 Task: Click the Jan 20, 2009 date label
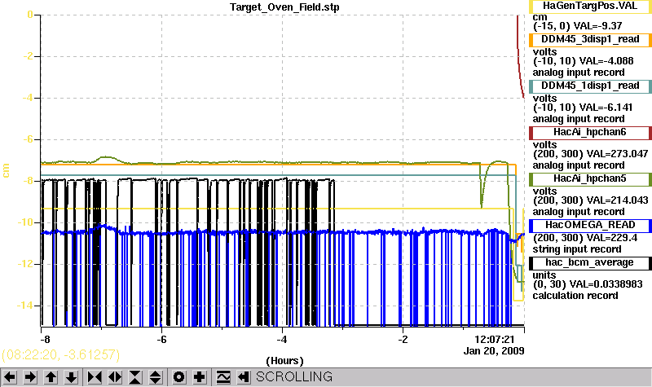pyautogui.click(x=494, y=351)
